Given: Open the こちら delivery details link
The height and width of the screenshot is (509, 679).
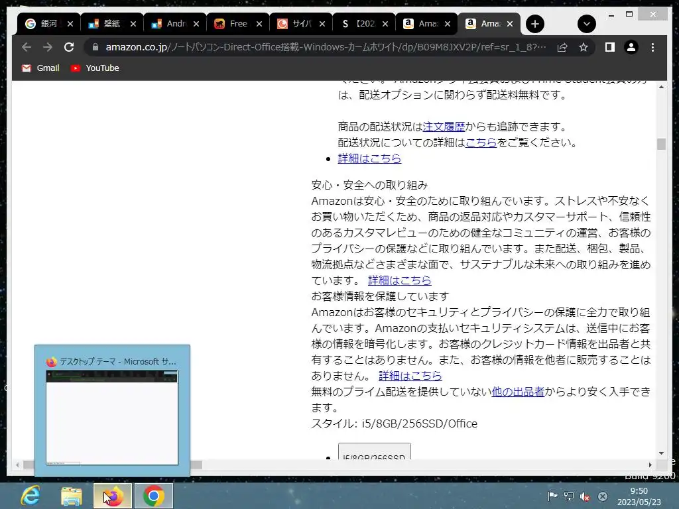Looking at the screenshot, I should click(x=481, y=142).
